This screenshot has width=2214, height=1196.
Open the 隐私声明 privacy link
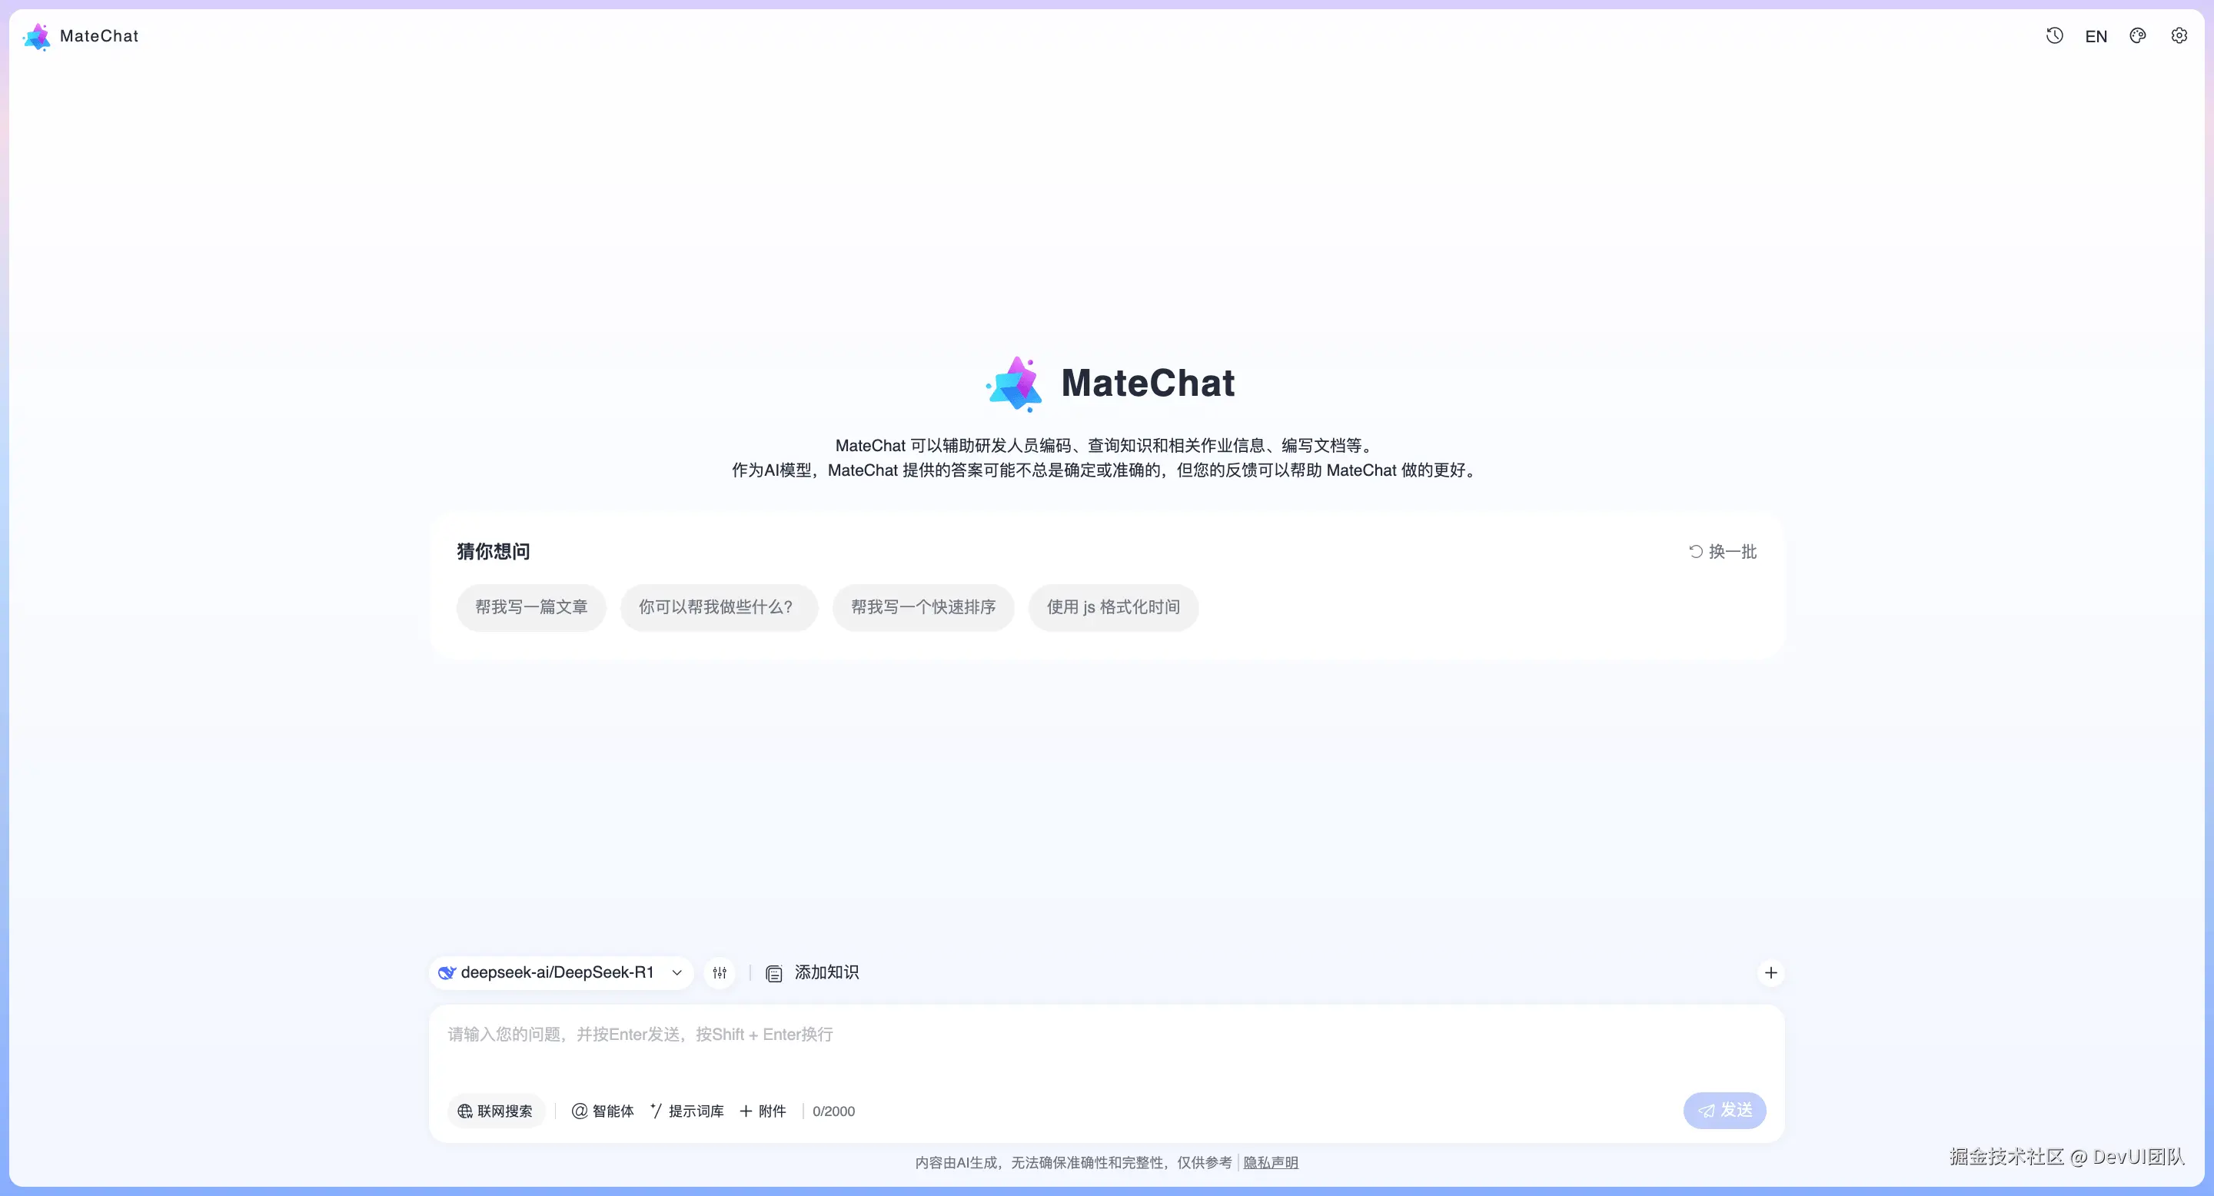click(1270, 1162)
